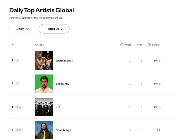Click the Peak column help icon
Screen dimensions: 189x139
pyautogui.click(x=122, y=45)
